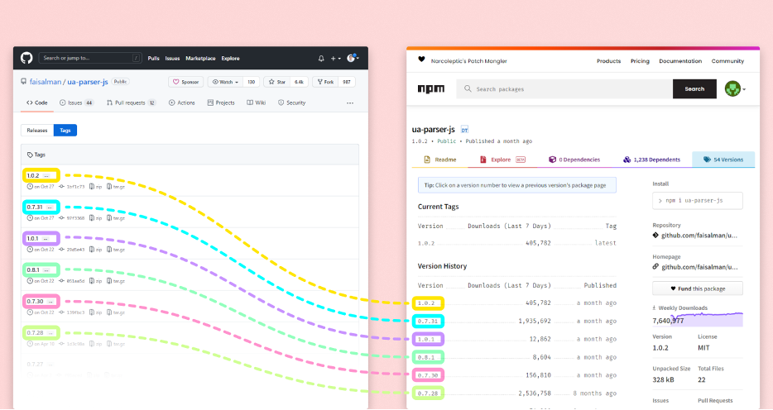773x410 pixels.
Task: Switch to the Code tab on GitHub
Action: coord(37,102)
